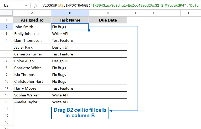The image size is (201, 129).
Task: Select 'Write API' cell beside Sophie Walker
Action: [x=70, y=95]
